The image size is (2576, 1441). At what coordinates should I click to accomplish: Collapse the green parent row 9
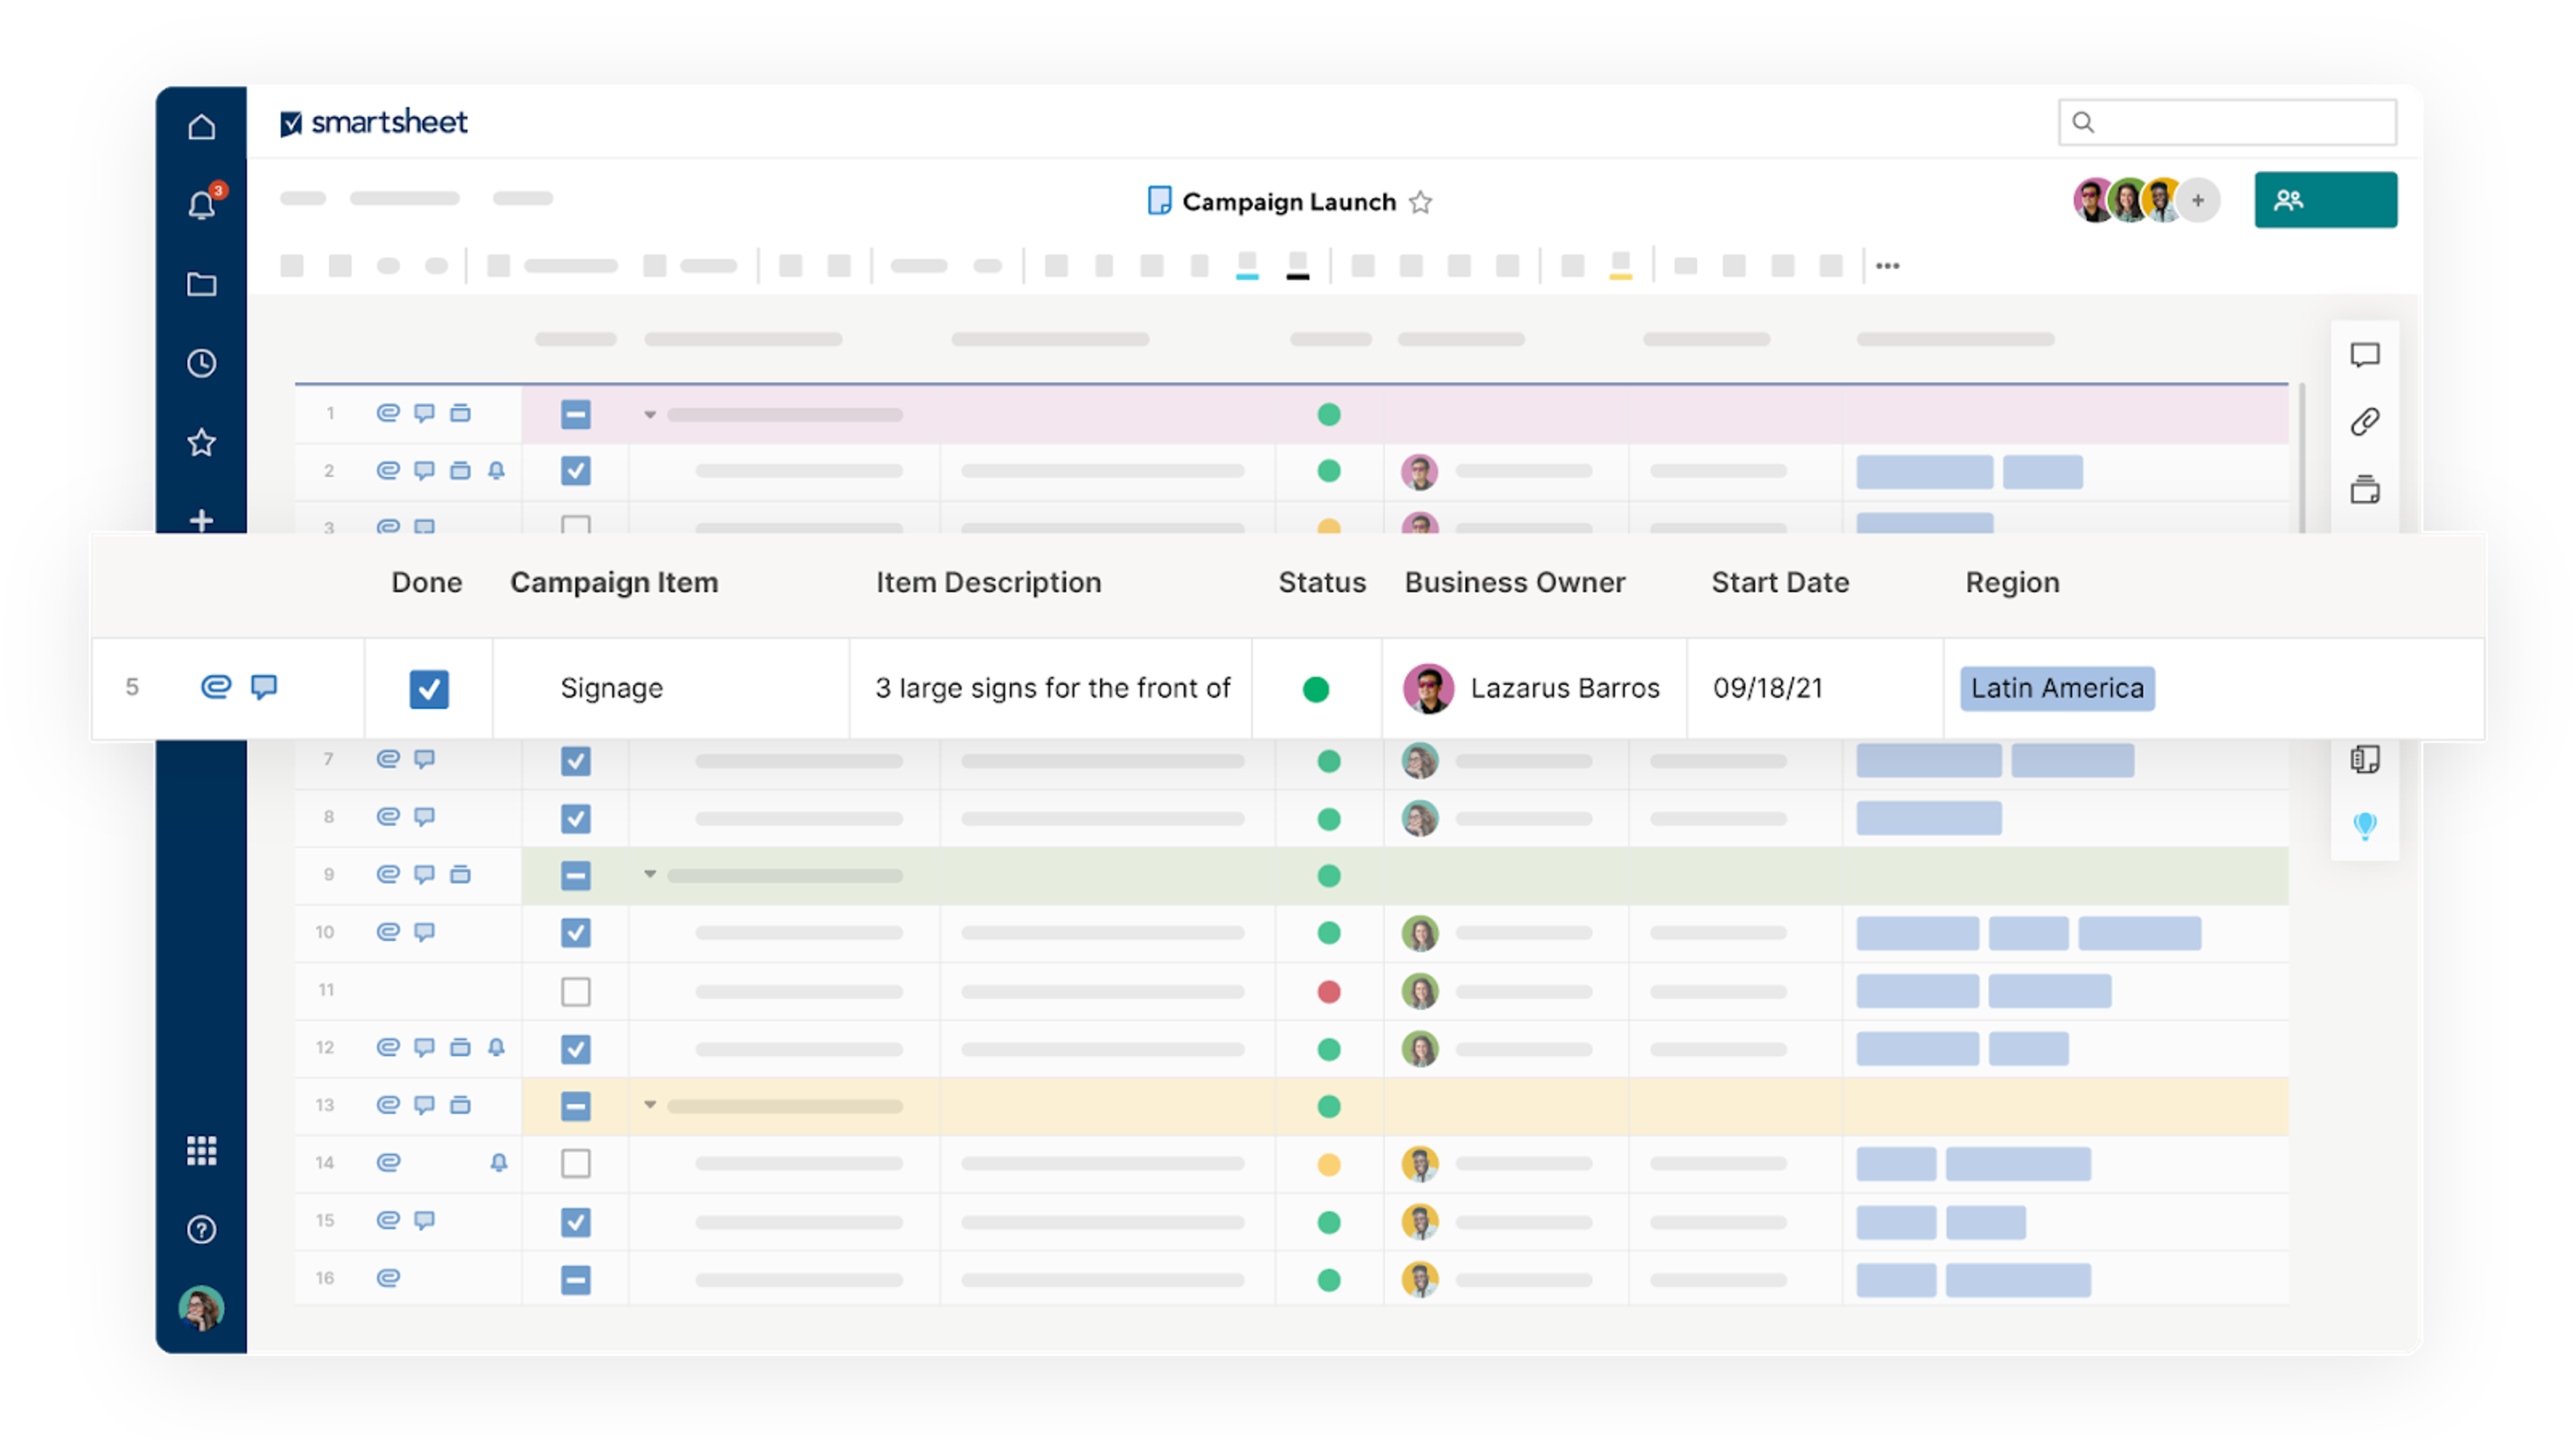[x=650, y=874]
